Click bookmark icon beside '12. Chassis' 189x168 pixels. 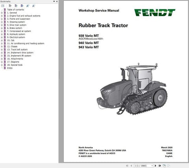click(5, 47)
